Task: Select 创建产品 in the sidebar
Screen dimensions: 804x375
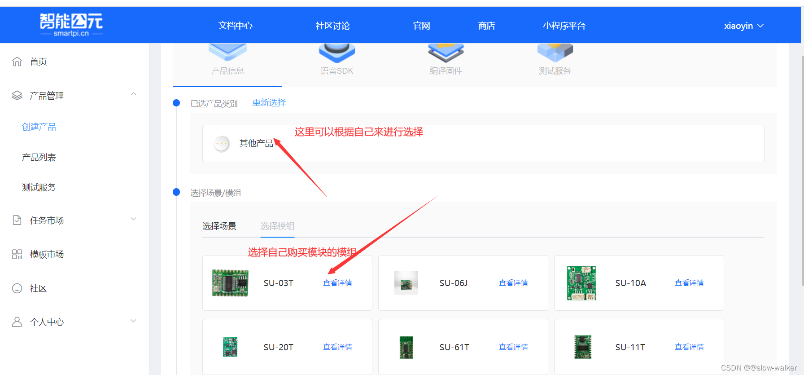Action: click(x=39, y=127)
